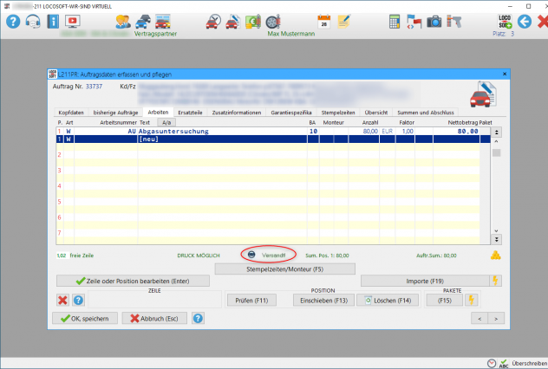Open the calendar icon in the toolbar
Screen dimensions: 548x369
[324, 22]
